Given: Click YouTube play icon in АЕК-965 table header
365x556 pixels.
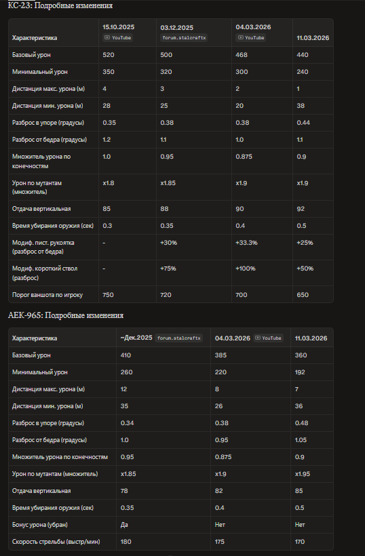Looking at the screenshot, I should click(x=258, y=338).
